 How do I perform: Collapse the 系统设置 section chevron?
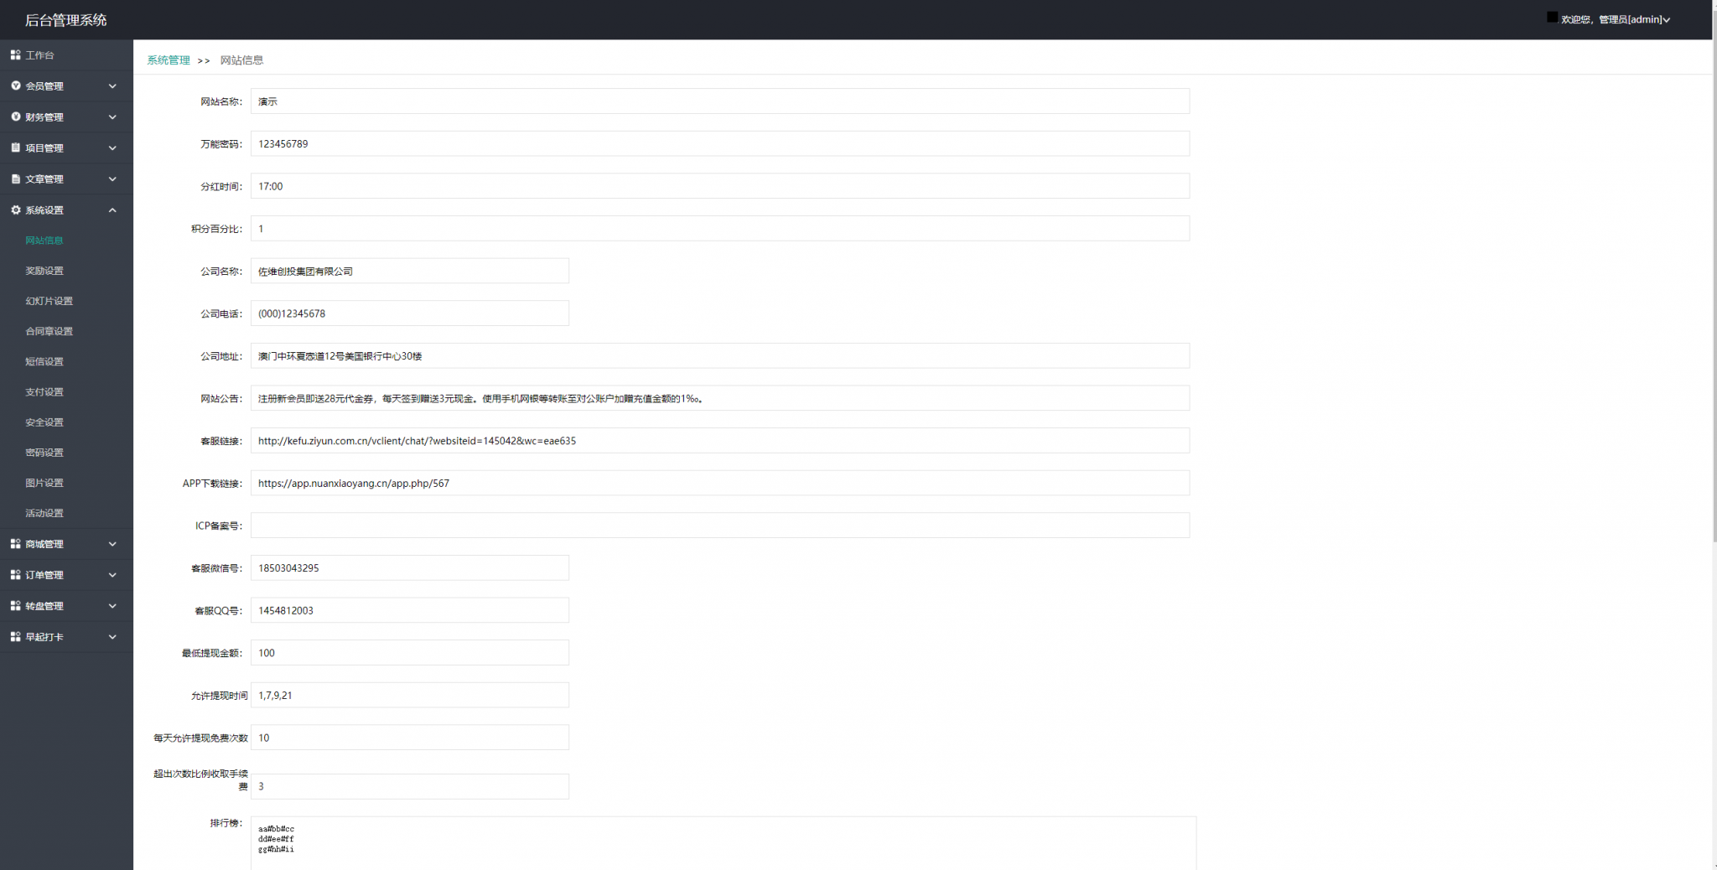(112, 210)
